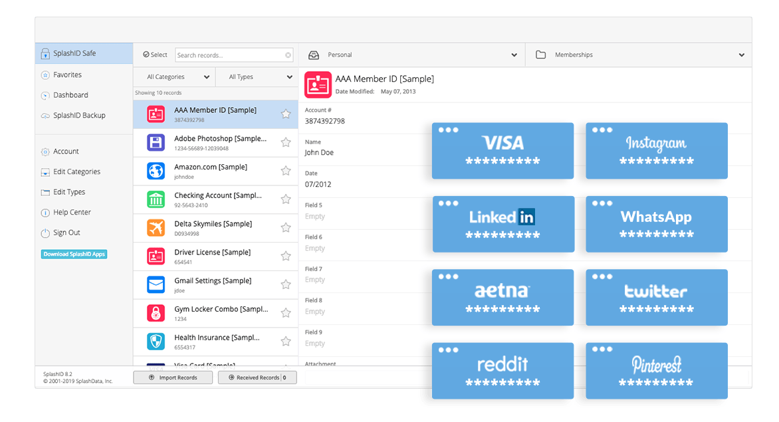Click the Amazon.com globe icon

tap(155, 171)
